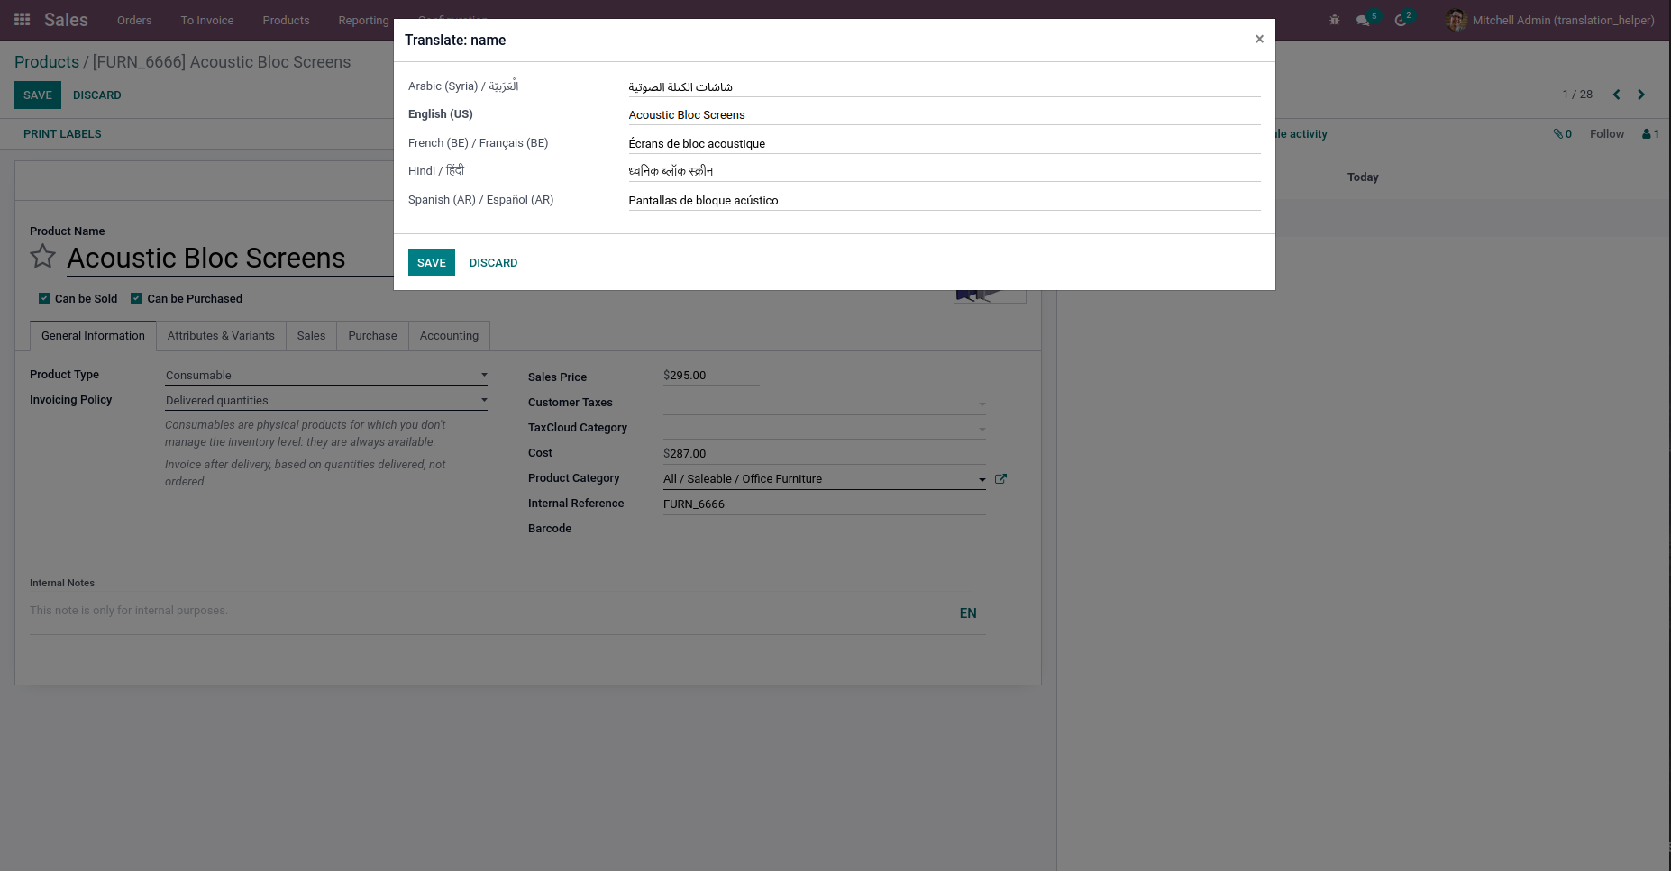Click the debug bug icon in navbar
1671x871 pixels.
click(x=1335, y=20)
